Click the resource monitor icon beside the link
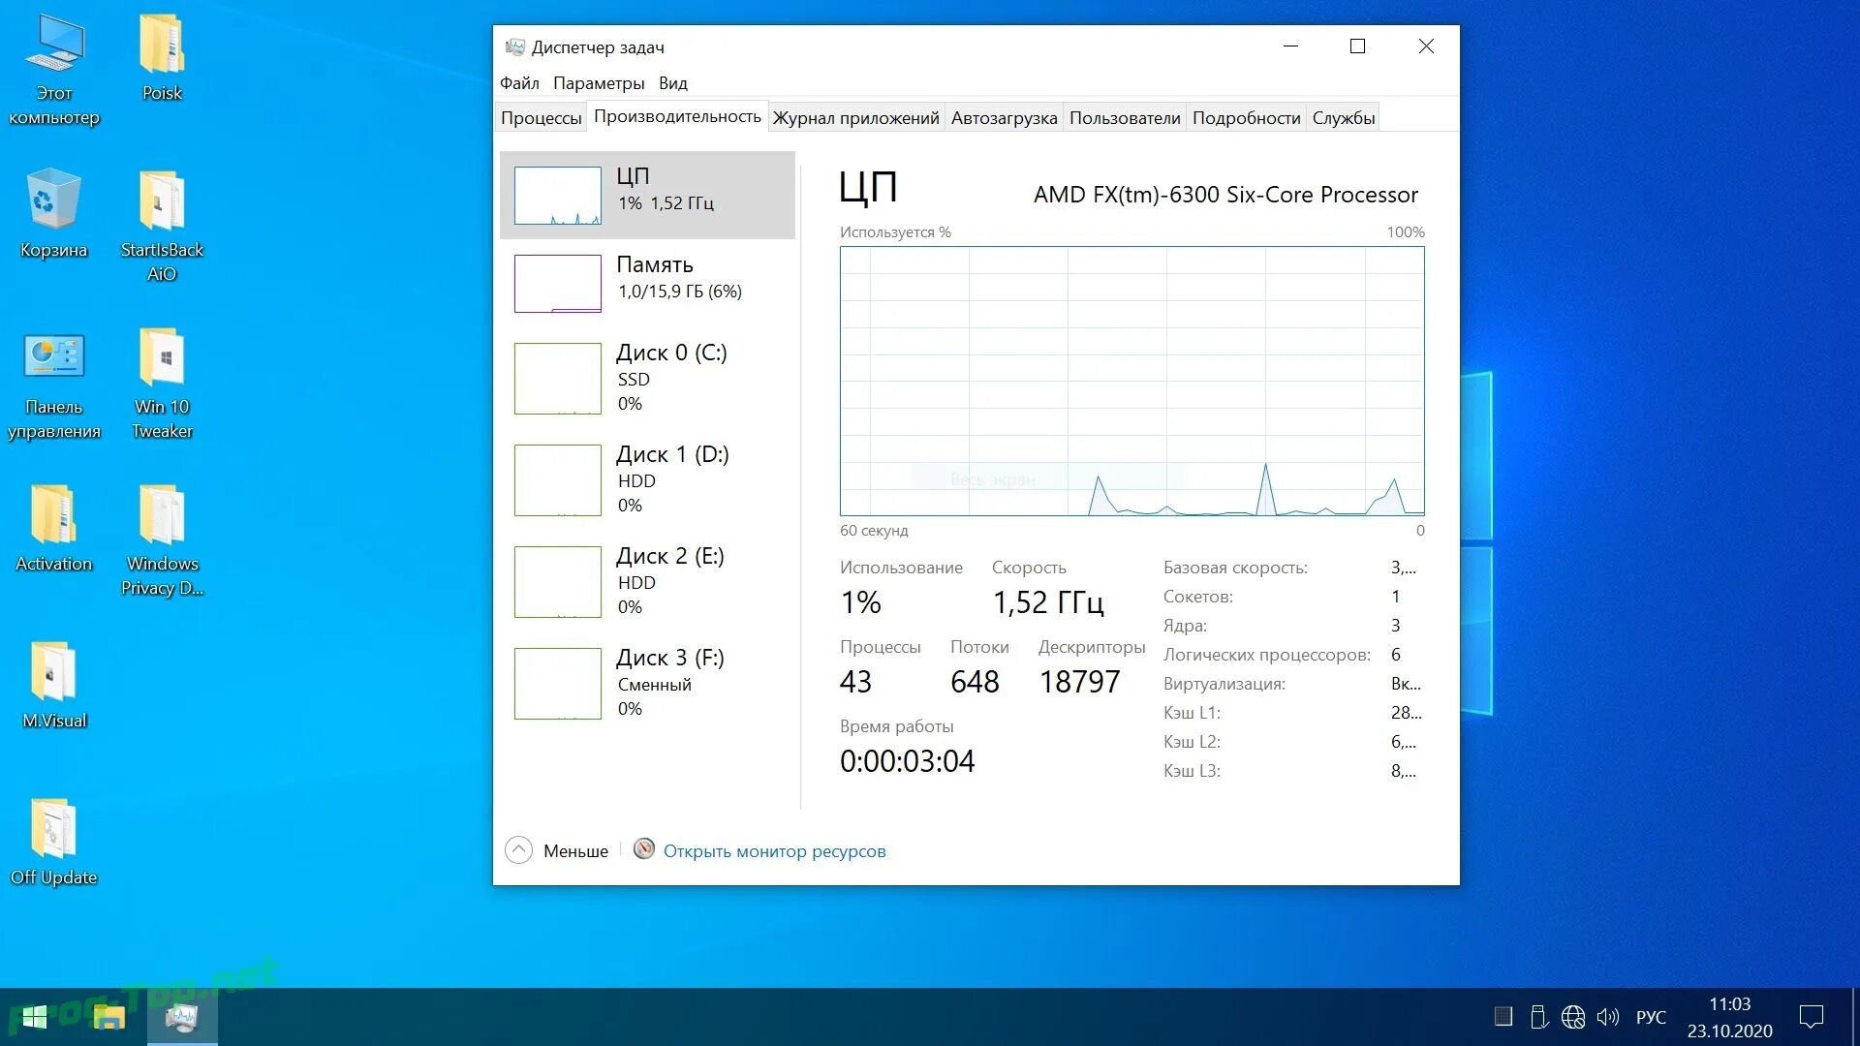Viewport: 1860px width, 1046px height. [642, 850]
